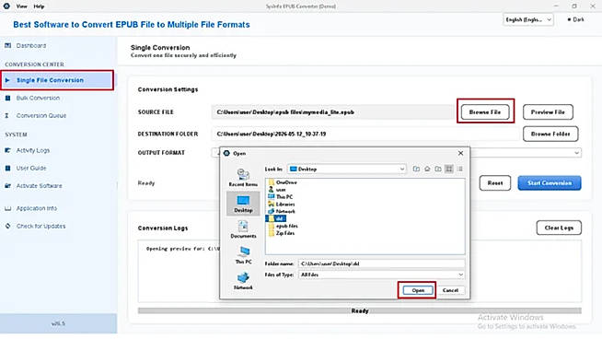Image resolution: width=602 pixels, height=339 pixels.
Task: Open Bulk Conversion from sidebar
Action: click(x=38, y=98)
